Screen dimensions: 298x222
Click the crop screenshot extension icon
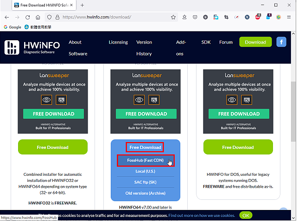[226, 17]
